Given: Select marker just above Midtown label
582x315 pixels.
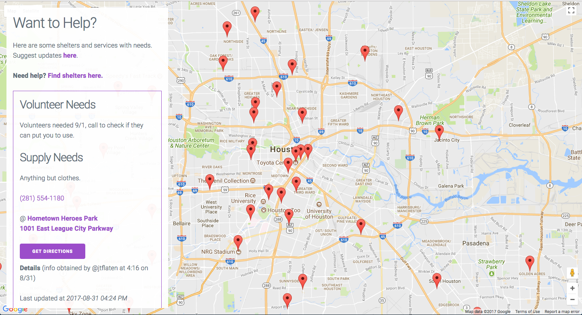Looking at the screenshot, I should [288, 165].
